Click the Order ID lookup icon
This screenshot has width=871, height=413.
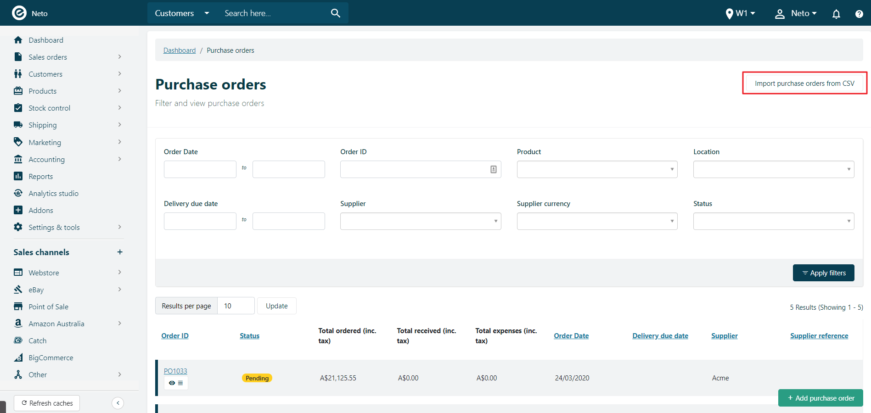pyautogui.click(x=494, y=169)
